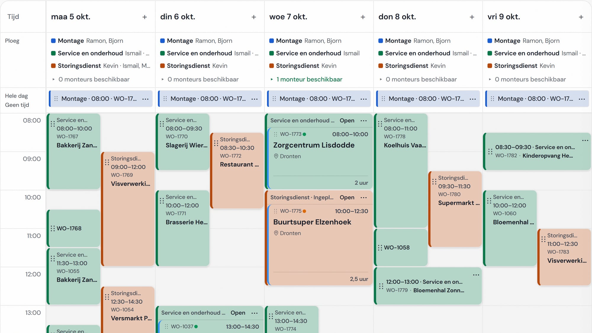
Task: Open menu of Wednesday Service en onderhoud Open card
Action: click(364, 120)
